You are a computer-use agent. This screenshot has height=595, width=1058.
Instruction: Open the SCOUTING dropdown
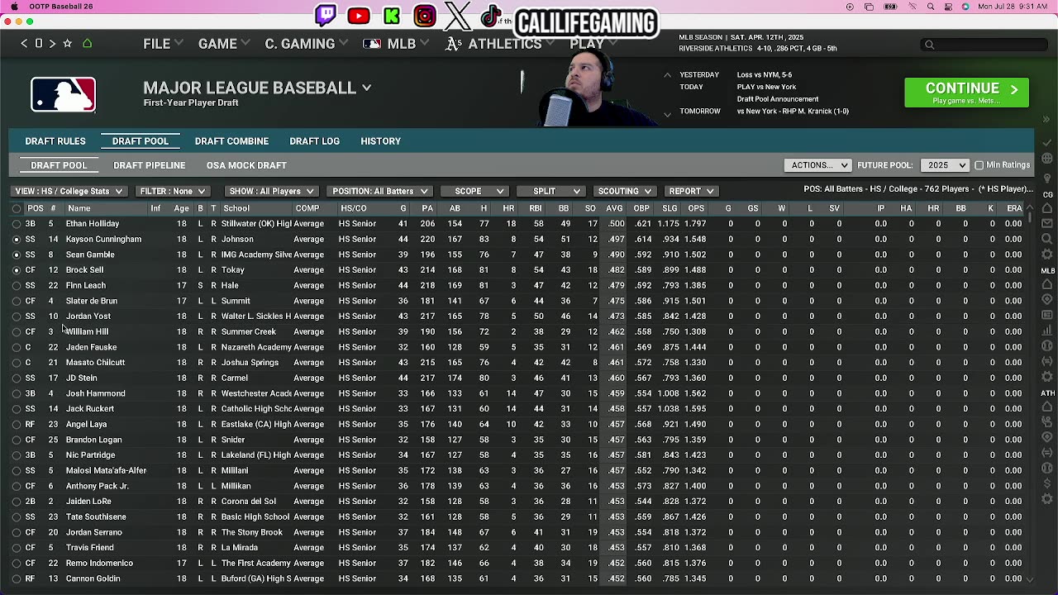tap(624, 191)
